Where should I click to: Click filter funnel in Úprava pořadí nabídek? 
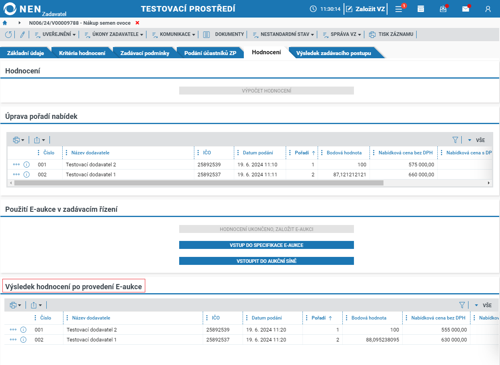tap(455, 140)
